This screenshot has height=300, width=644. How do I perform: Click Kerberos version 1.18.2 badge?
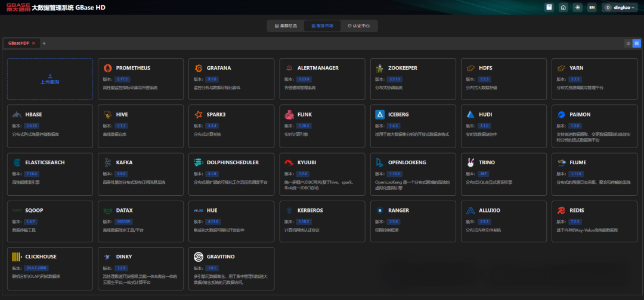pos(304,221)
